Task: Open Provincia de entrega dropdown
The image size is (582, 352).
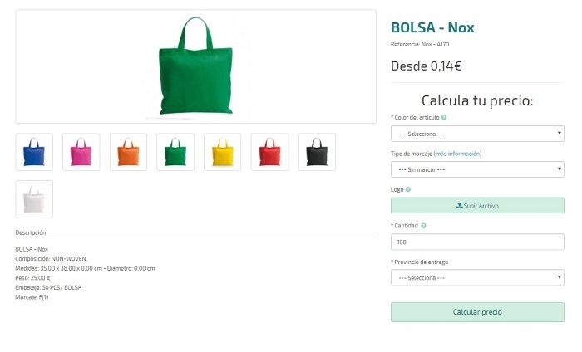Action: (477, 277)
